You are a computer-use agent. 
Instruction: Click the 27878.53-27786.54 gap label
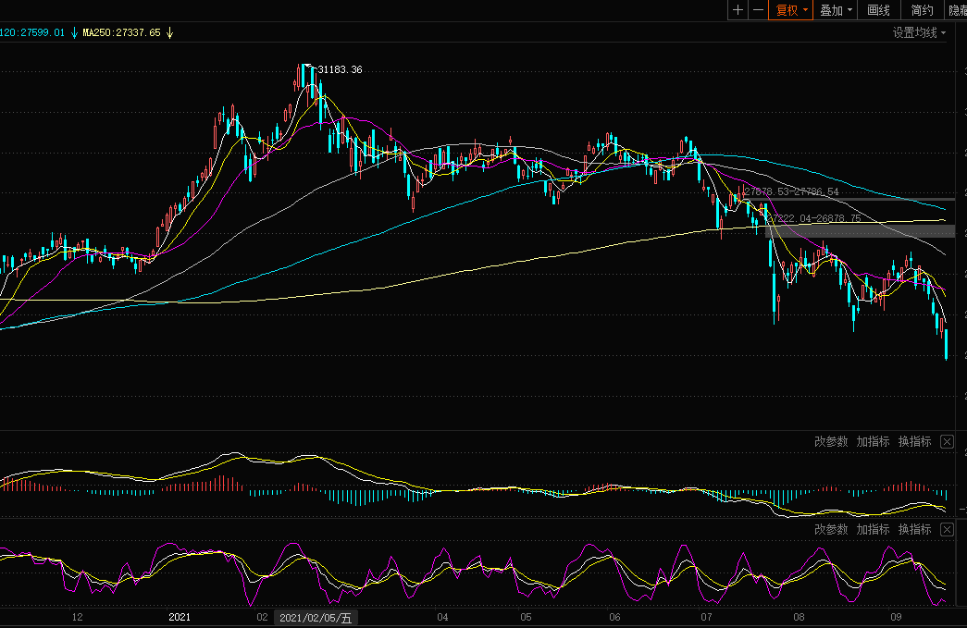pos(791,191)
